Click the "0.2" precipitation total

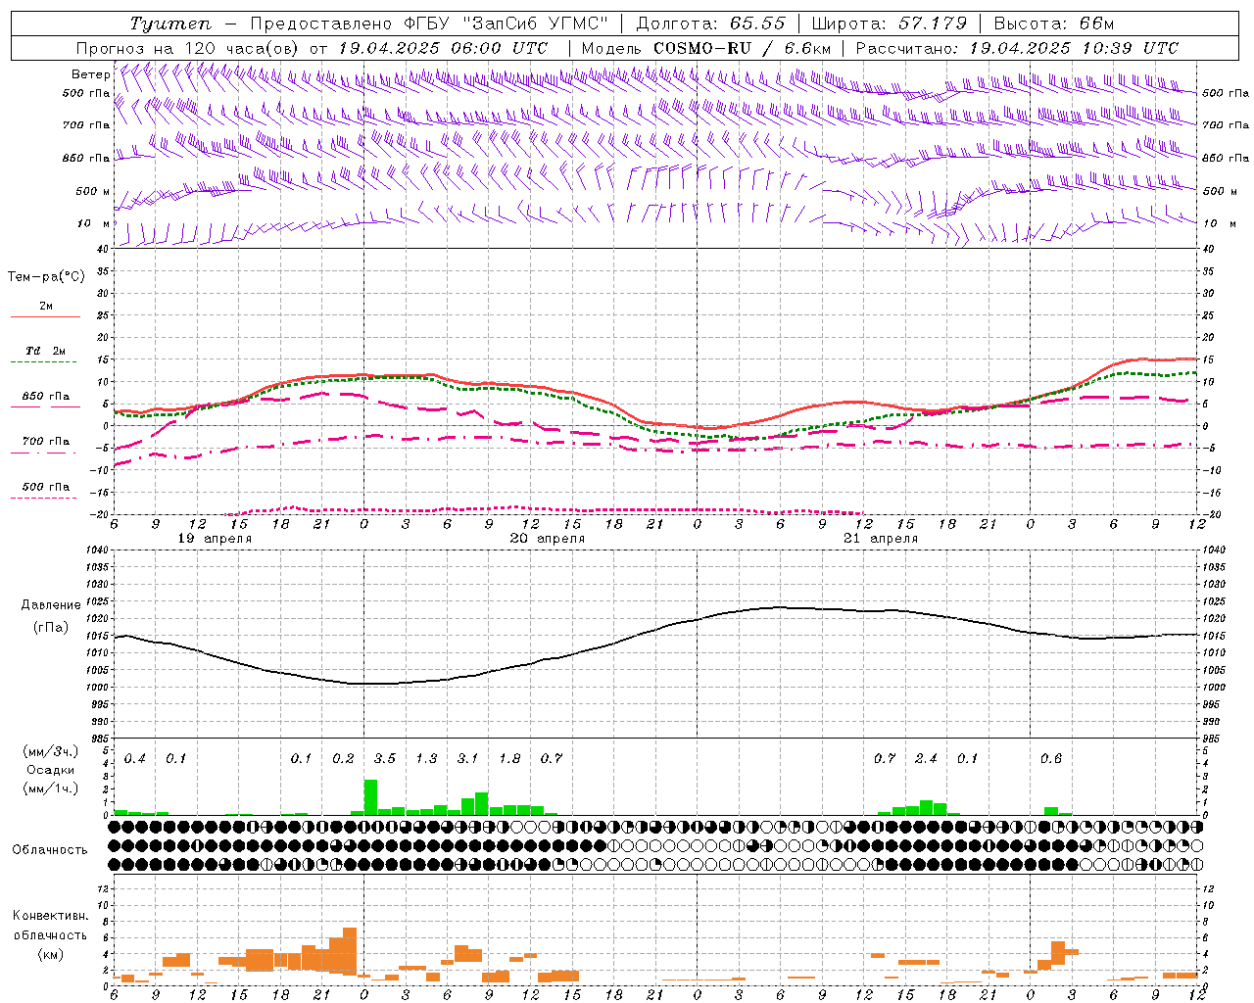[x=343, y=759]
